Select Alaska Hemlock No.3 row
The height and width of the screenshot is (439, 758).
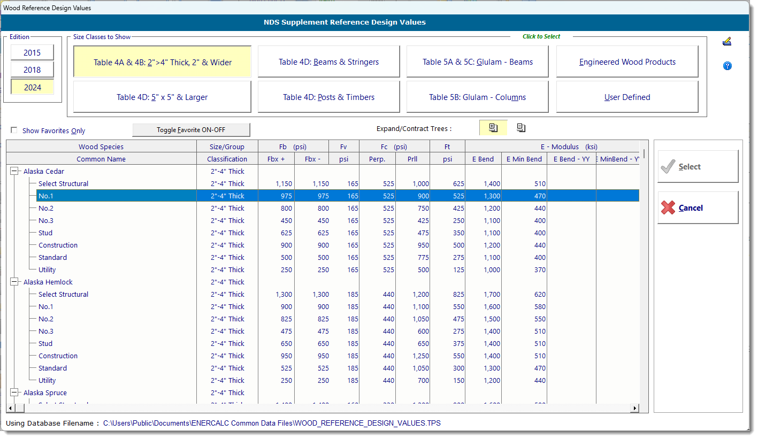[323, 331]
